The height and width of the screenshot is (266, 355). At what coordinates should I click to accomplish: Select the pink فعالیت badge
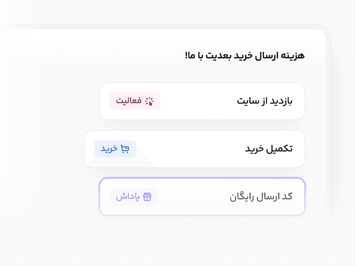(135, 101)
